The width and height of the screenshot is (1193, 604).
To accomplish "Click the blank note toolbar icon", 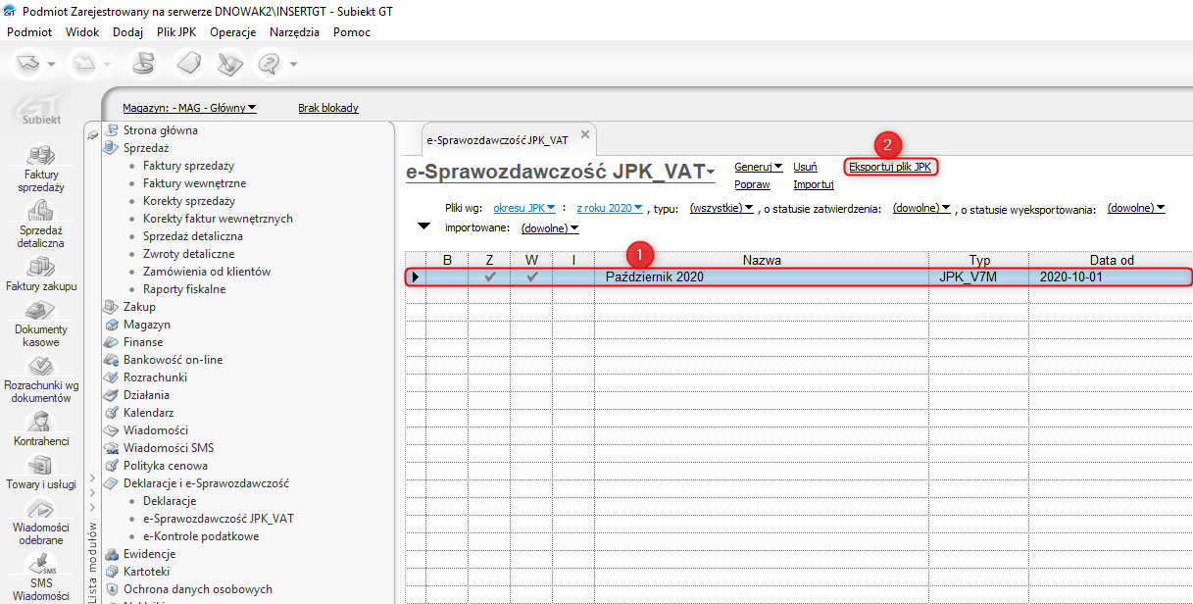I will 188,65.
